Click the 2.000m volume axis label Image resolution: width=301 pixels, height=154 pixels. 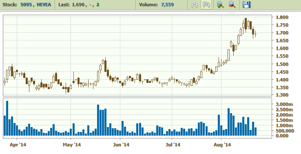click(284, 115)
